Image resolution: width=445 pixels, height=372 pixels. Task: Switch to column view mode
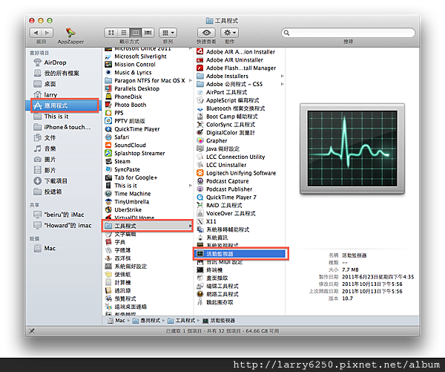point(136,33)
